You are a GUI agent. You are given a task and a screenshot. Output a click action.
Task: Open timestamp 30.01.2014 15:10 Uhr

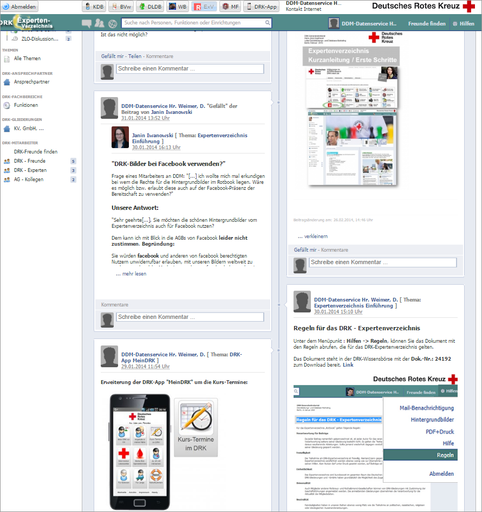pos(338,311)
